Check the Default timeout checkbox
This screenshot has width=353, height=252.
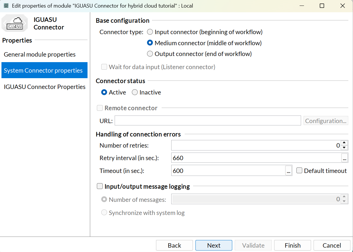click(x=299, y=171)
